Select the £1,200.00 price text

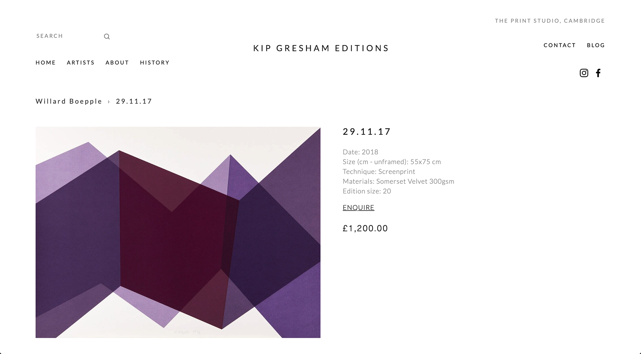tap(365, 229)
